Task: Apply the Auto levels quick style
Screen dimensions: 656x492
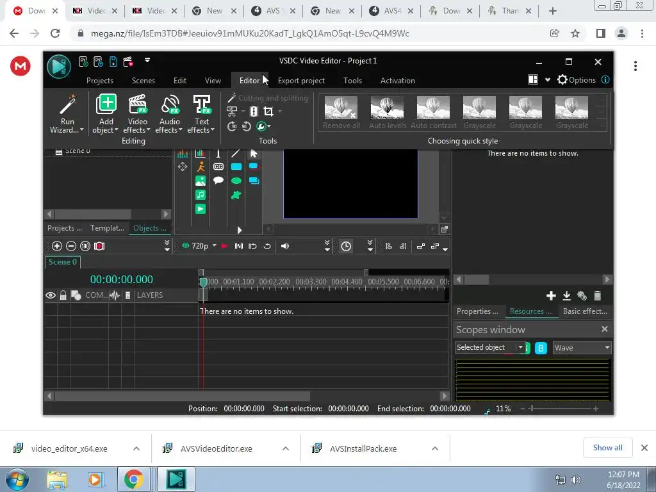Action: point(388,112)
